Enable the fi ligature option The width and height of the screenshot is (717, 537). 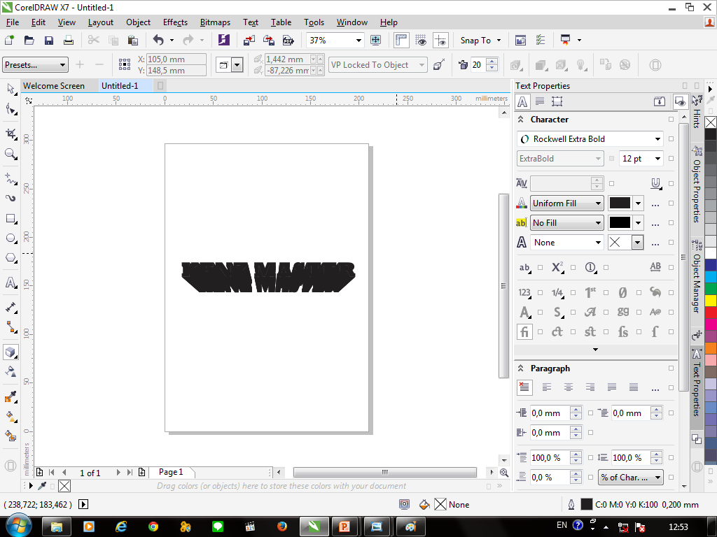pos(524,332)
